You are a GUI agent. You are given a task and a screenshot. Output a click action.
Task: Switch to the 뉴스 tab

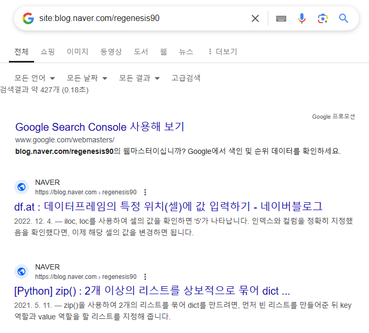click(x=186, y=51)
